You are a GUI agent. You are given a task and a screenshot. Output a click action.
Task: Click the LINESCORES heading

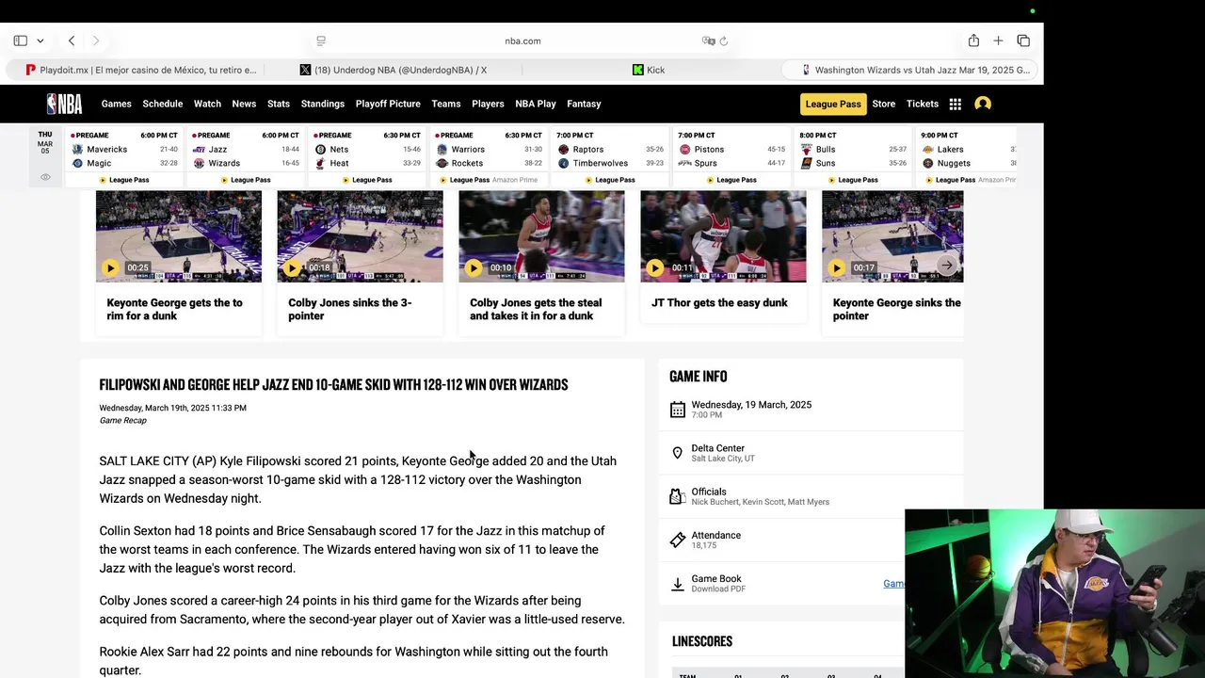point(702,641)
